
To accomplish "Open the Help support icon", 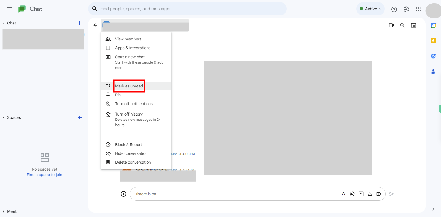I will coord(394,9).
